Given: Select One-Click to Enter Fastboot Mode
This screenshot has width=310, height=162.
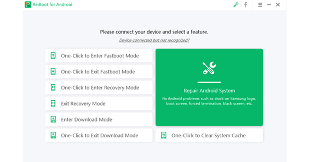Looking at the screenshot, I should point(100,56).
